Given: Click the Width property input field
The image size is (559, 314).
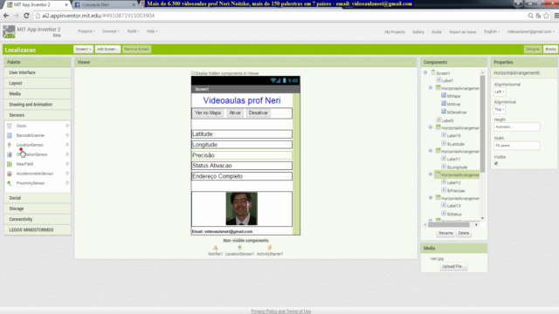Looking at the screenshot, I should 516,146.
